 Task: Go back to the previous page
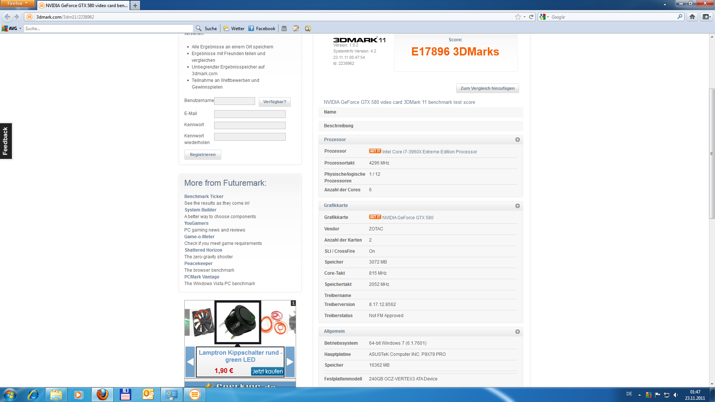[7, 17]
